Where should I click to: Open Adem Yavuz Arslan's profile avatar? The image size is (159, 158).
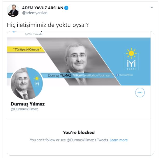click(x=13, y=10)
